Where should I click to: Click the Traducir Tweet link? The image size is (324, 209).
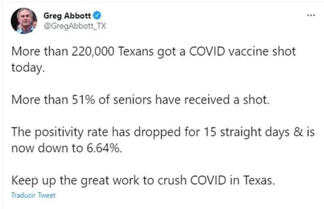pyautogui.click(x=34, y=195)
